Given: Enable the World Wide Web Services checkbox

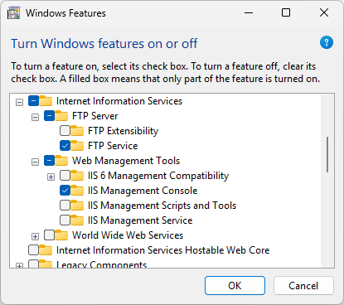Looking at the screenshot, I should coord(49,235).
